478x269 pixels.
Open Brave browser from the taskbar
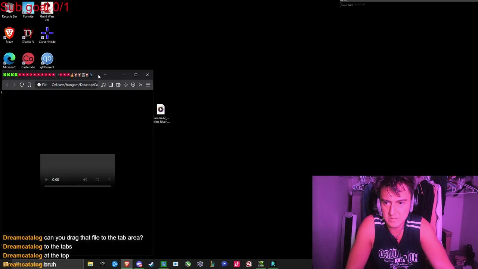pyautogui.click(x=127, y=264)
